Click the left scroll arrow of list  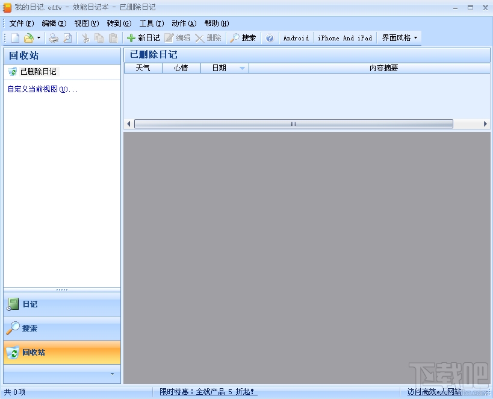(128, 124)
